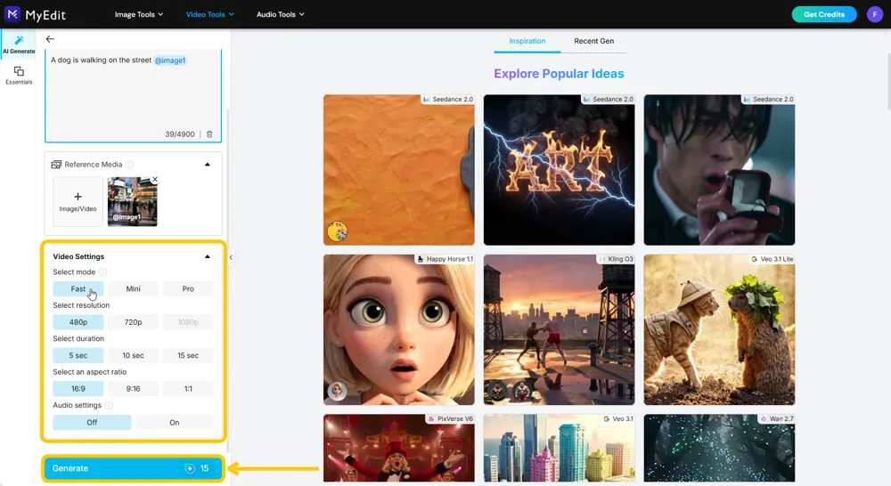Set duration to 10 sec
The height and width of the screenshot is (486, 891).
pyautogui.click(x=133, y=355)
